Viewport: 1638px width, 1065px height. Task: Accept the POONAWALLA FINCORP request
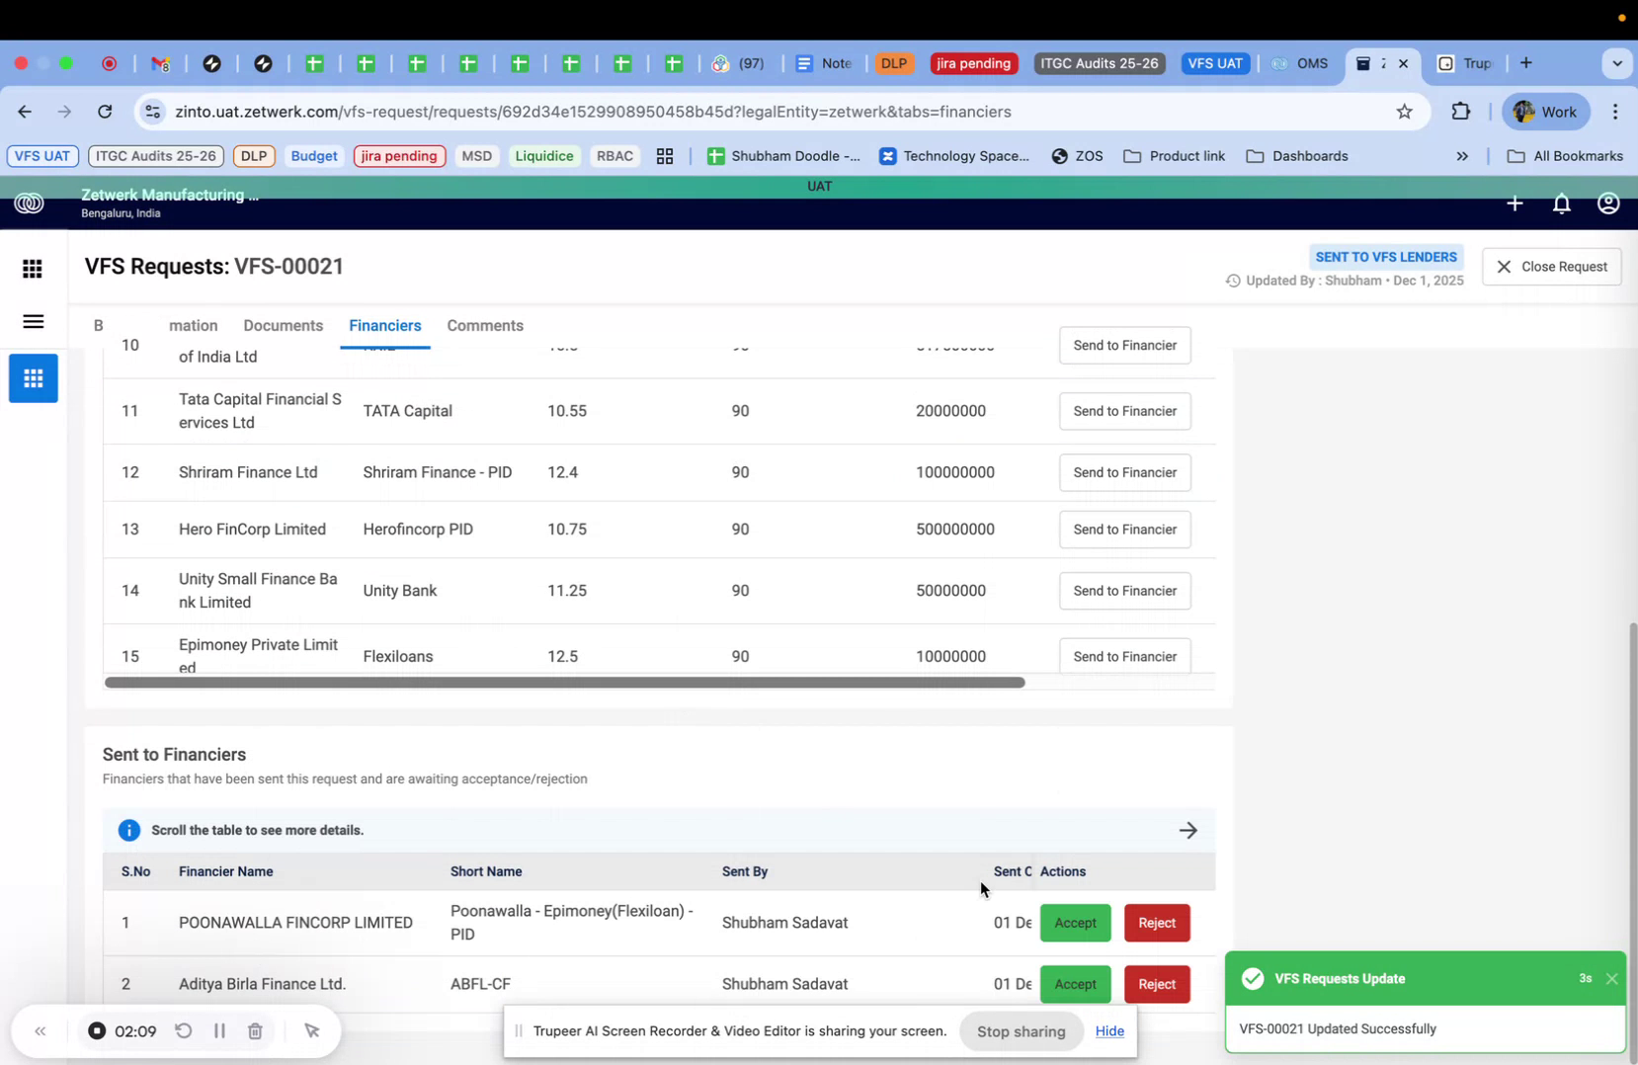pos(1075,923)
